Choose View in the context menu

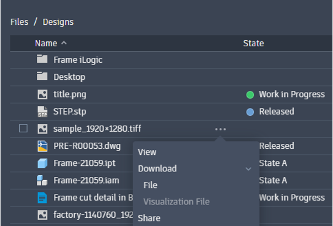tap(147, 152)
